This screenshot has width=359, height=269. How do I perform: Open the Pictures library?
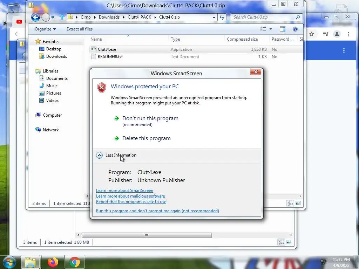(x=54, y=93)
